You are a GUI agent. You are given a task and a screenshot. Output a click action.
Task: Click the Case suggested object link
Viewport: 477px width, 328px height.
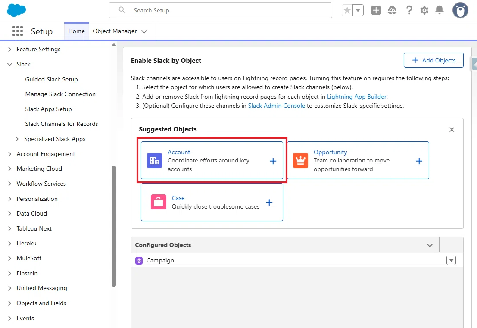tap(178, 198)
